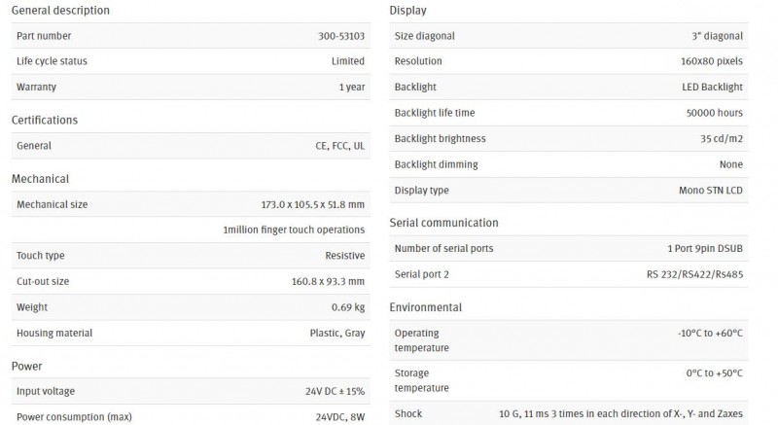
Task: Click the Certifications section heading
Action: click(x=45, y=120)
